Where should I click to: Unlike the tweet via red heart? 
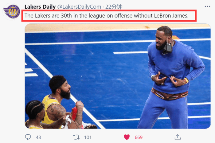[x=127, y=137]
